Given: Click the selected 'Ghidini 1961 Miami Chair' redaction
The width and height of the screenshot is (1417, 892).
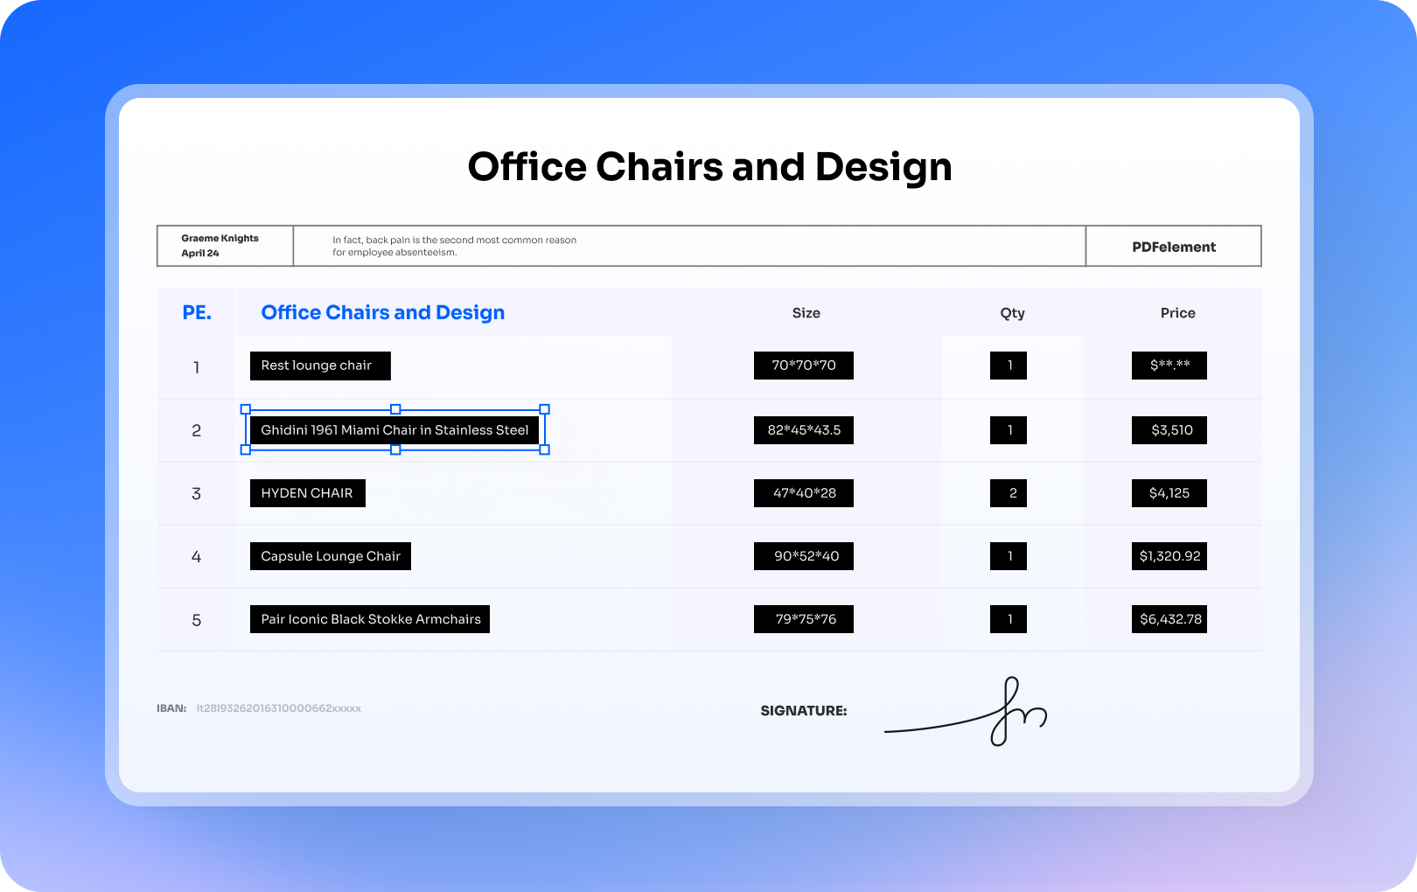Looking at the screenshot, I should [x=395, y=430].
